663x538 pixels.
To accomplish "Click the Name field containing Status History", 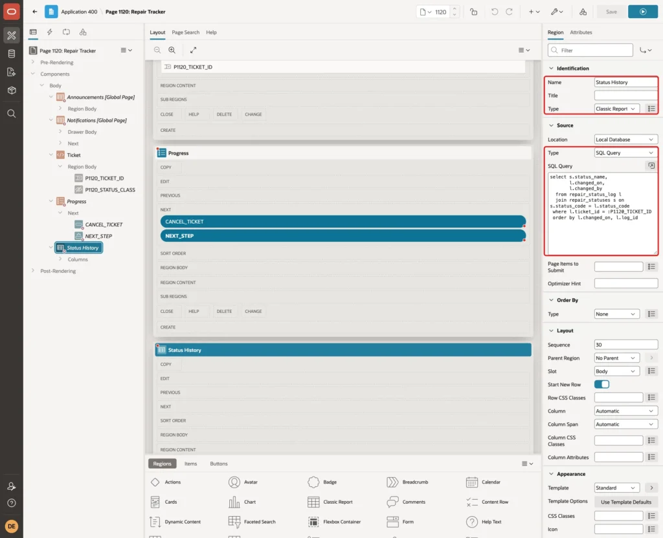I will click(625, 82).
